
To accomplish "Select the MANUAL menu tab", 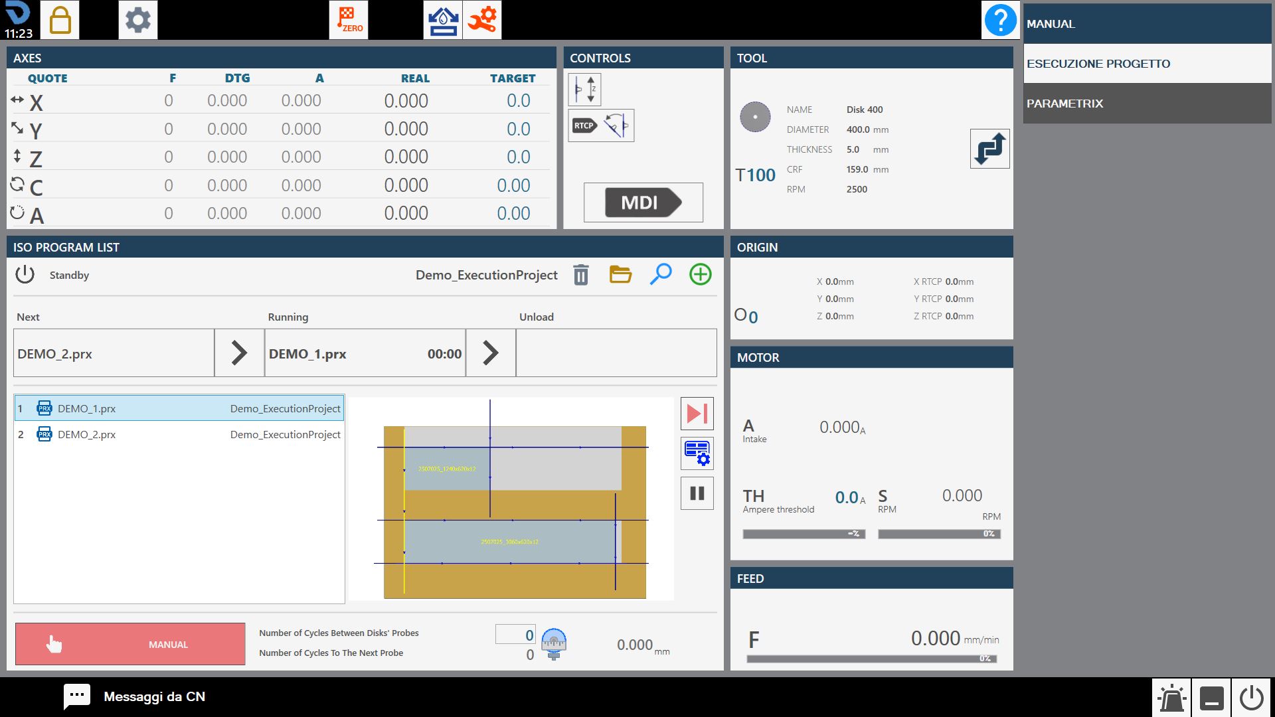I will click(x=1147, y=24).
